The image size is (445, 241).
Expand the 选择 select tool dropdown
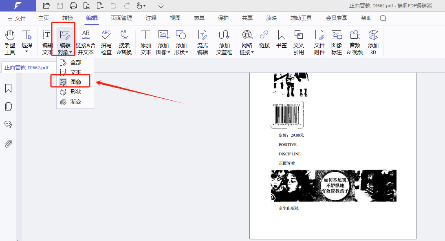(x=27, y=51)
